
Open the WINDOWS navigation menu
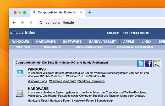pos(21,42)
